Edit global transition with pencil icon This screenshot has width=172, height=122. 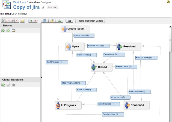pos(8,85)
